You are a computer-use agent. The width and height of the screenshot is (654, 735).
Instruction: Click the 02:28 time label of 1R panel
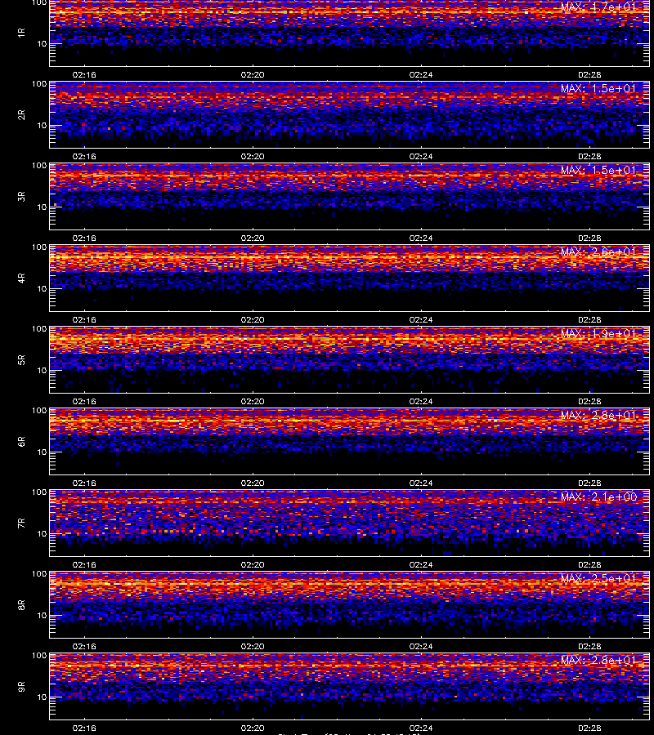[x=589, y=74]
